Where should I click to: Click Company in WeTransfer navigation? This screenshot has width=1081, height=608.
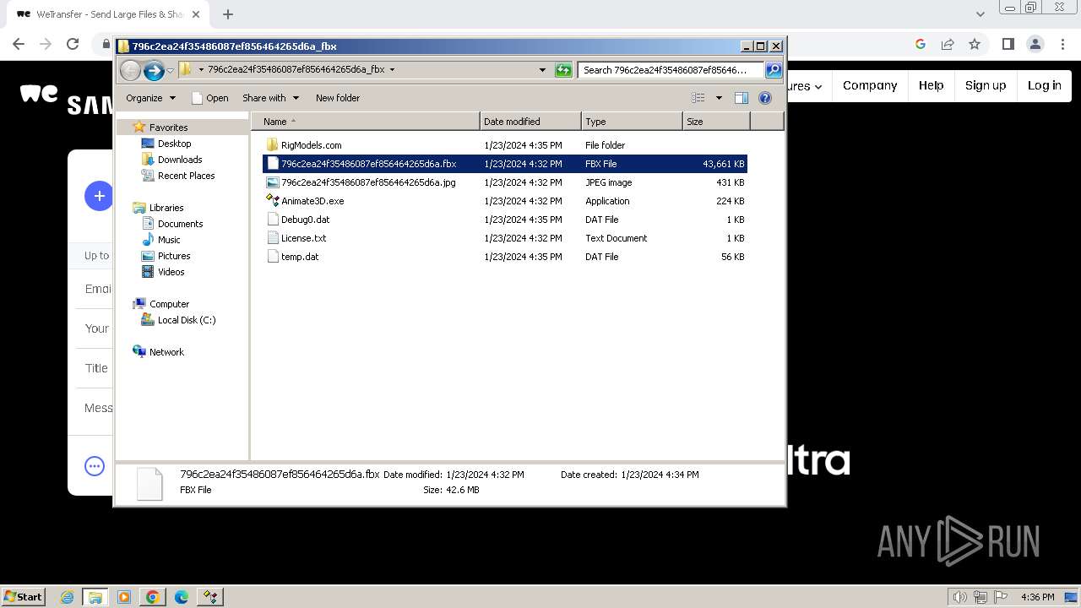coord(870,85)
